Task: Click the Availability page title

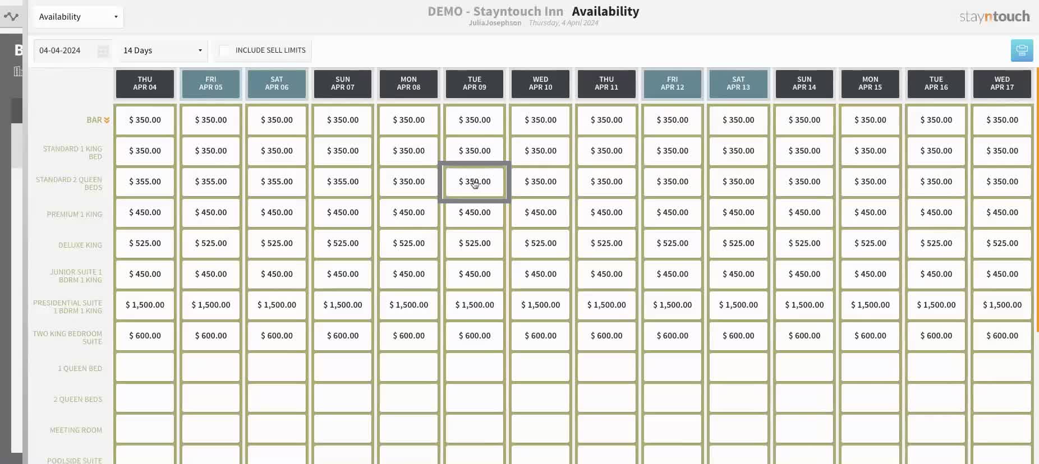Action: (x=605, y=11)
